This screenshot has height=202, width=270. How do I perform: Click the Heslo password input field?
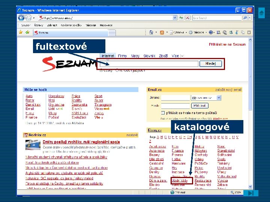pos(175,105)
